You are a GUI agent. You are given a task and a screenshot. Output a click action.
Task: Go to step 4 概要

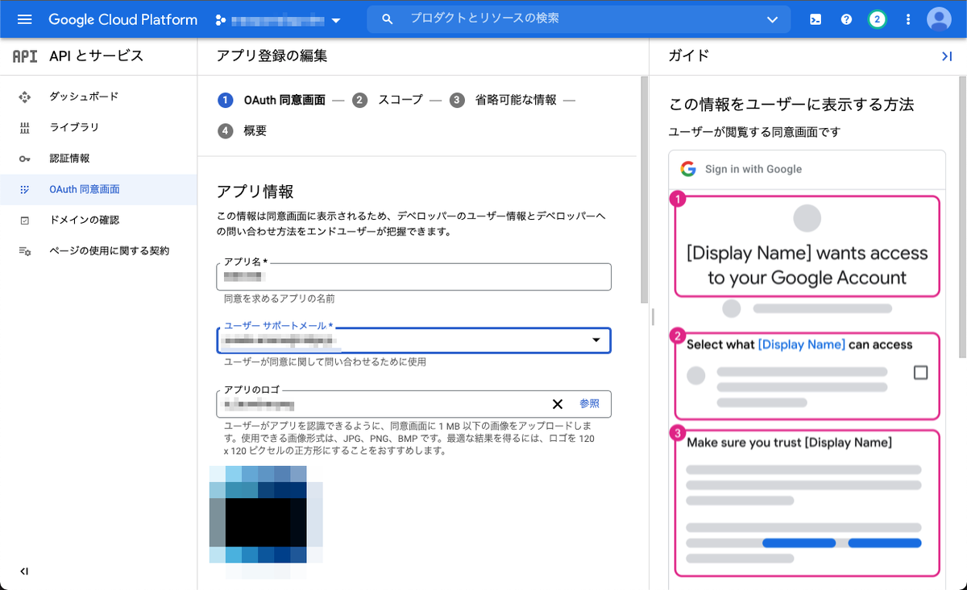point(243,130)
